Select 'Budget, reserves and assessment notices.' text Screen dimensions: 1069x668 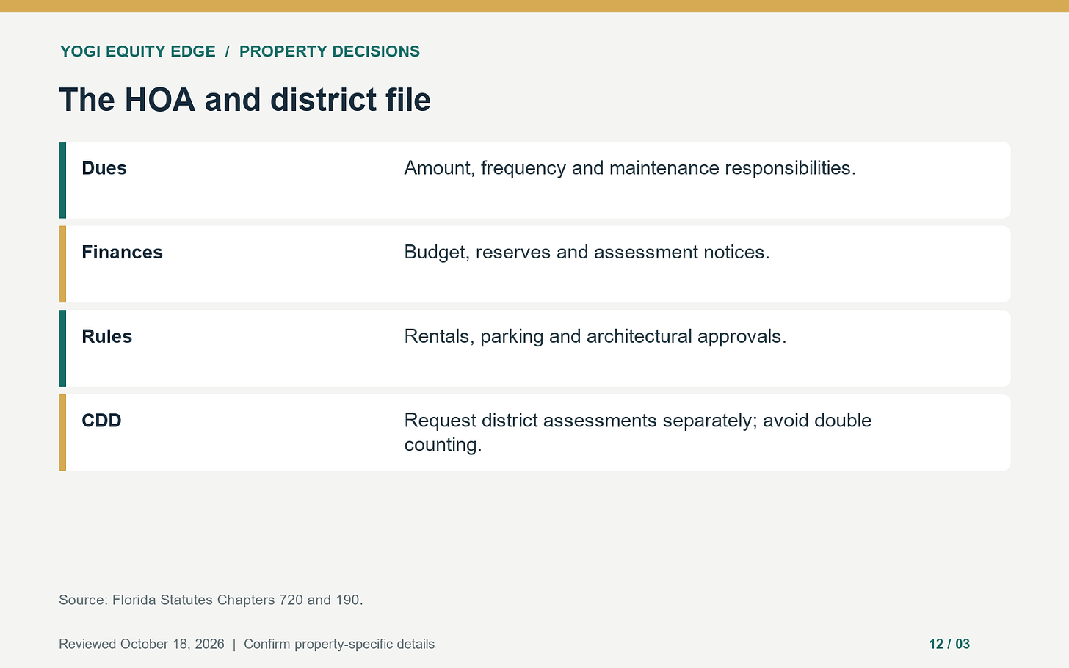(587, 253)
